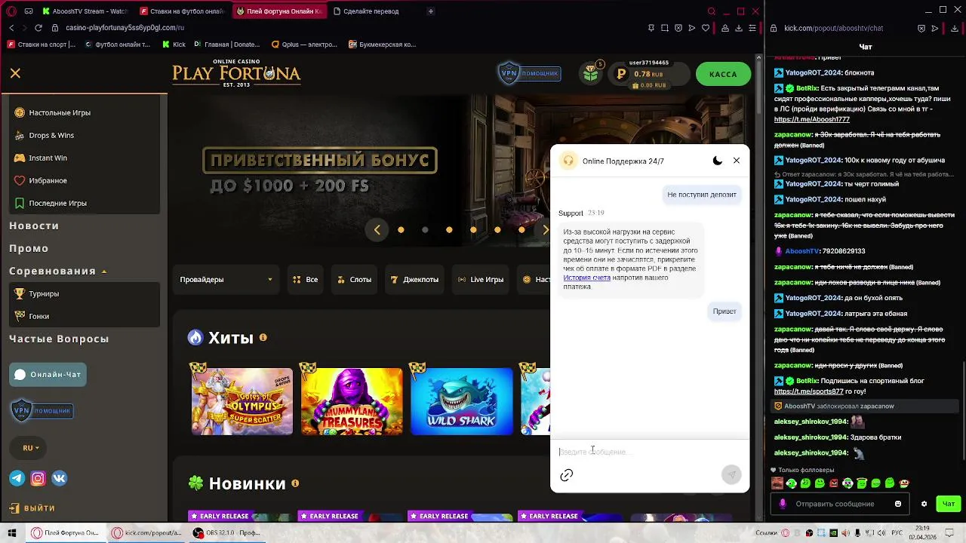The height and width of the screenshot is (543, 966).
Task: Open the Промо page
Action: tap(29, 248)
